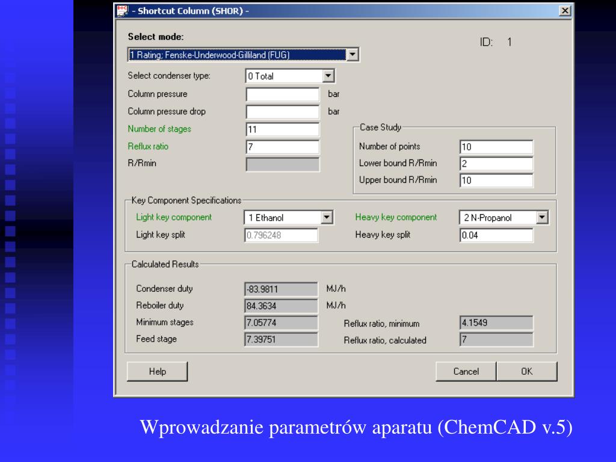Click the Light key component label
This screenshot has height=462, width=616.
[x=174, y=217]
